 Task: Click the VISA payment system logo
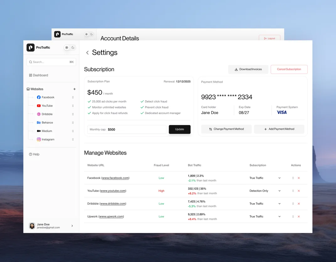point(281,112)
